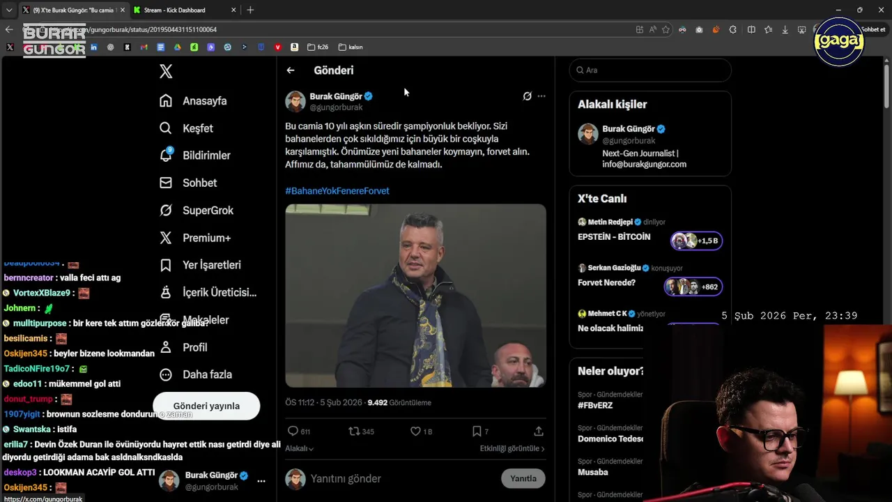Click the Yanıtla reply button
892x502 pixels.
click(523, 478)
